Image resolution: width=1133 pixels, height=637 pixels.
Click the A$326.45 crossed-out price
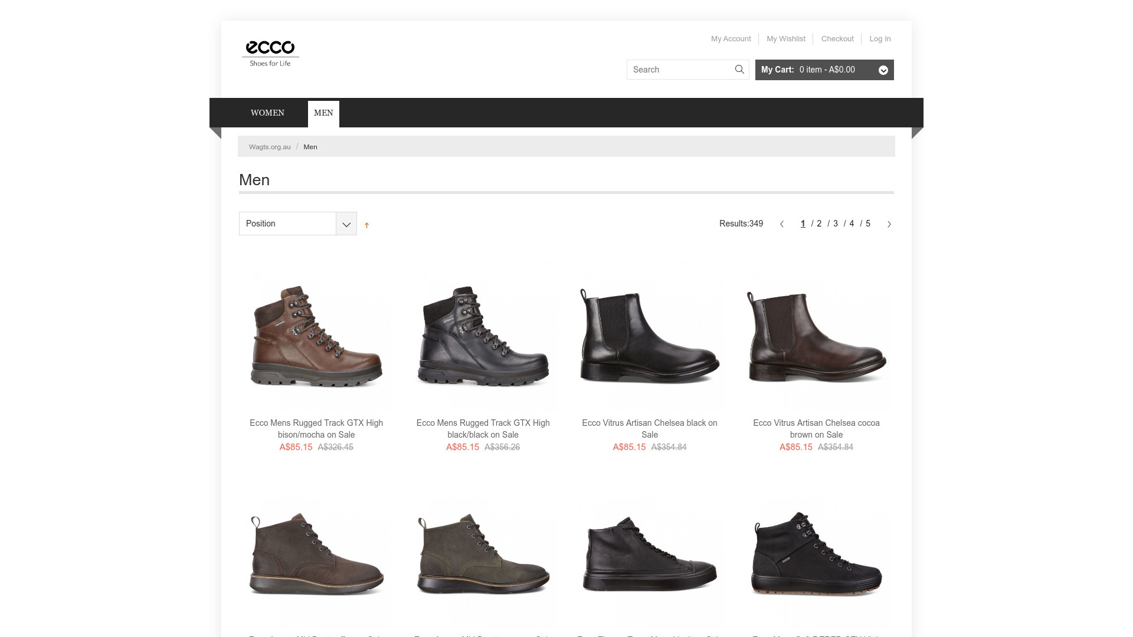coord(336,447)
